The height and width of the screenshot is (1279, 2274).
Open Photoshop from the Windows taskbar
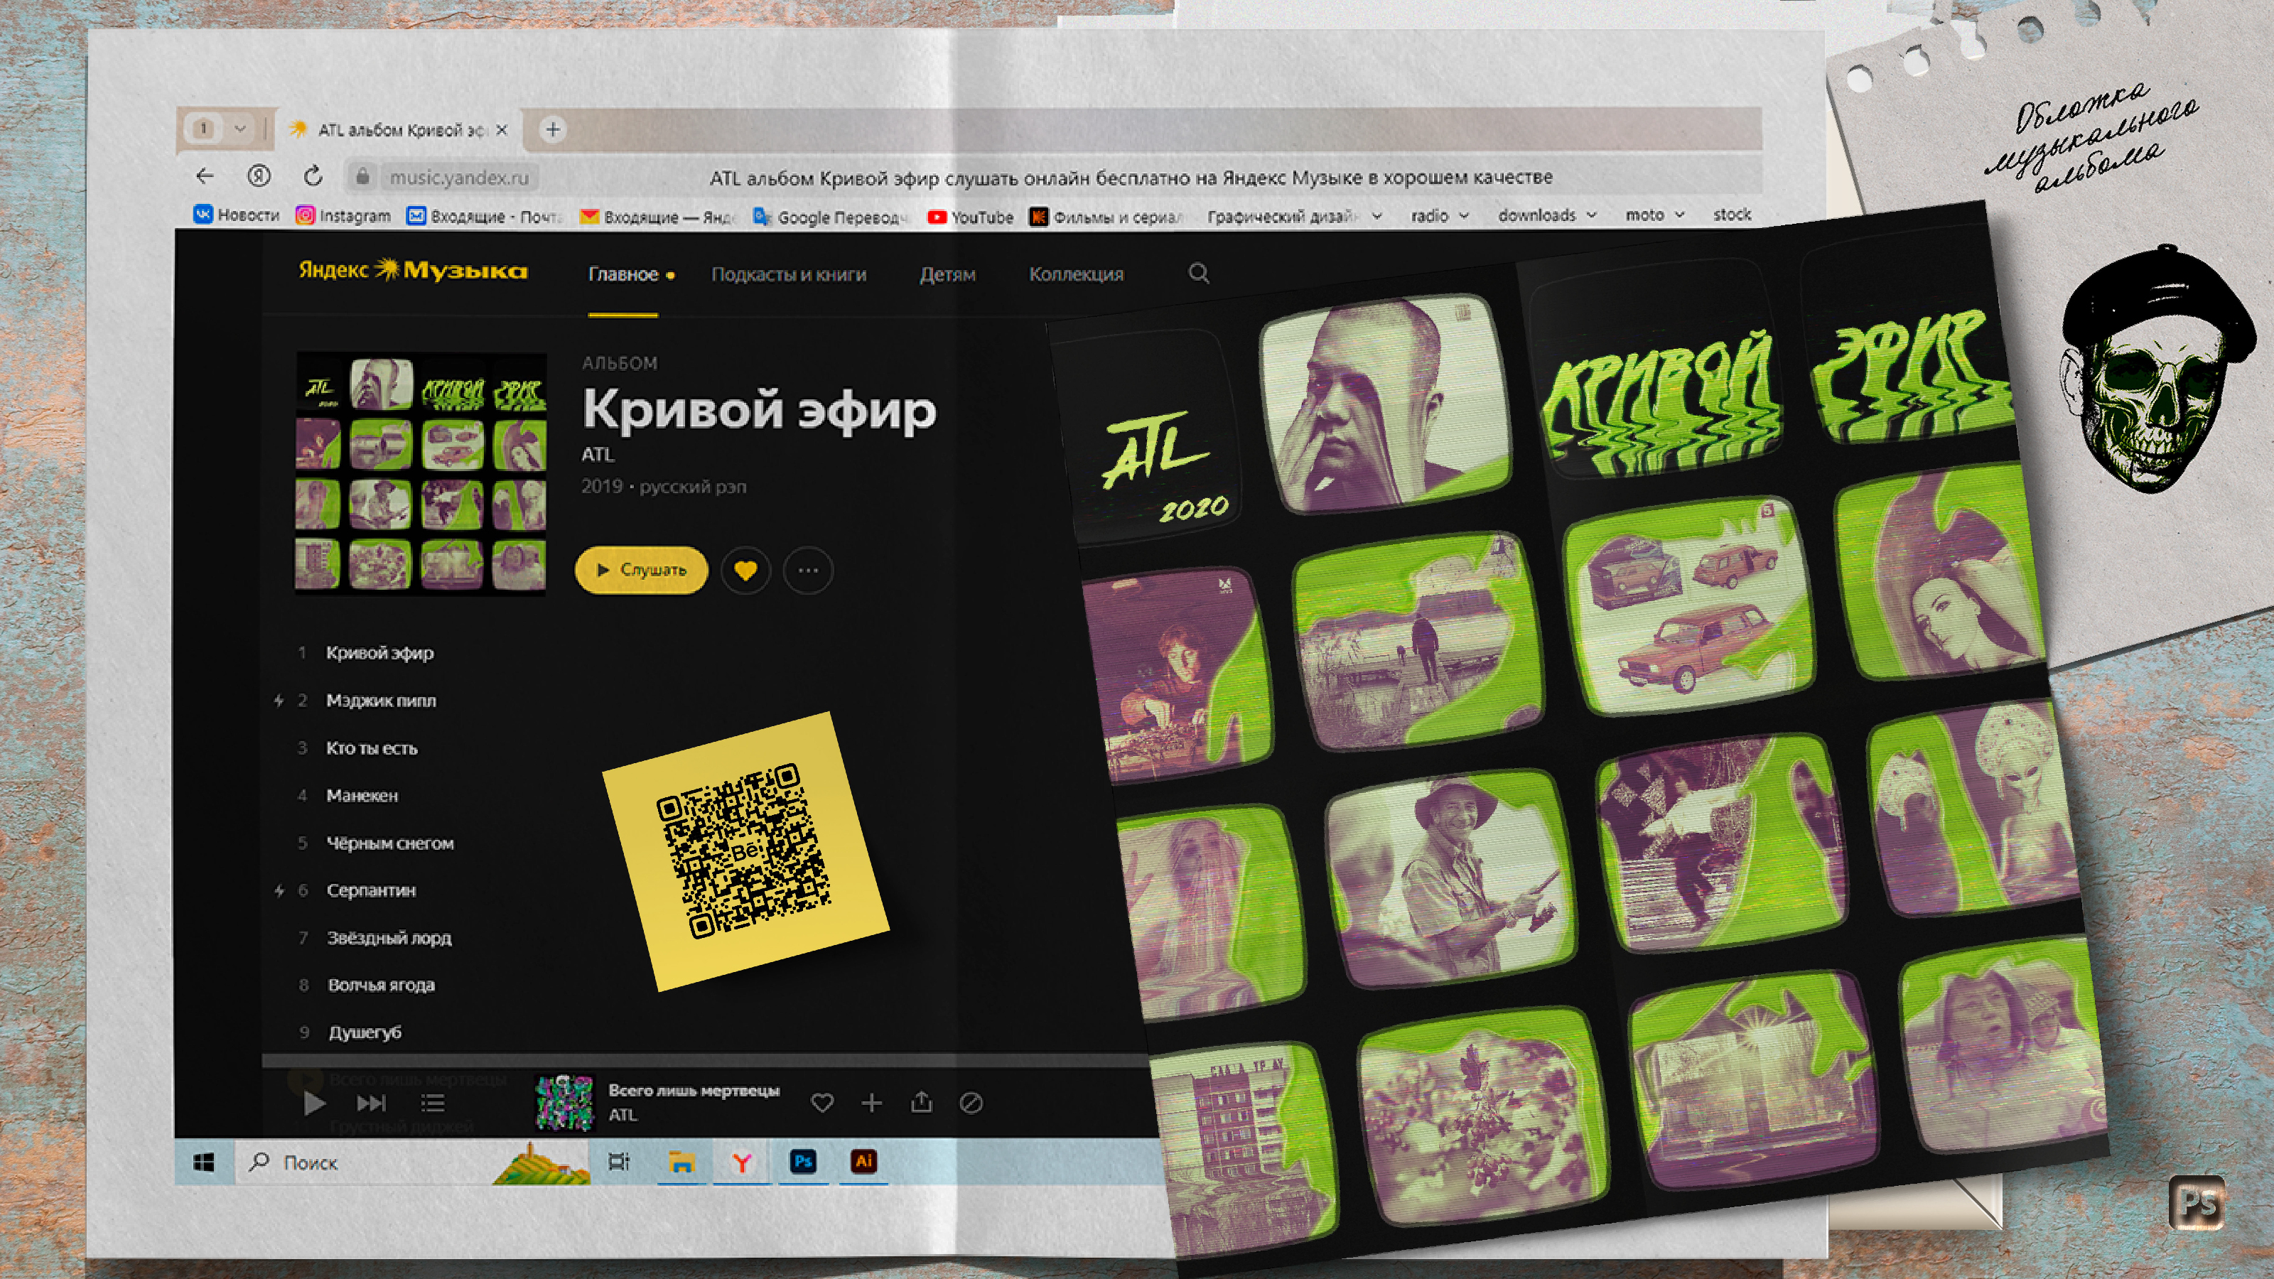click(x=802, y=1162)
